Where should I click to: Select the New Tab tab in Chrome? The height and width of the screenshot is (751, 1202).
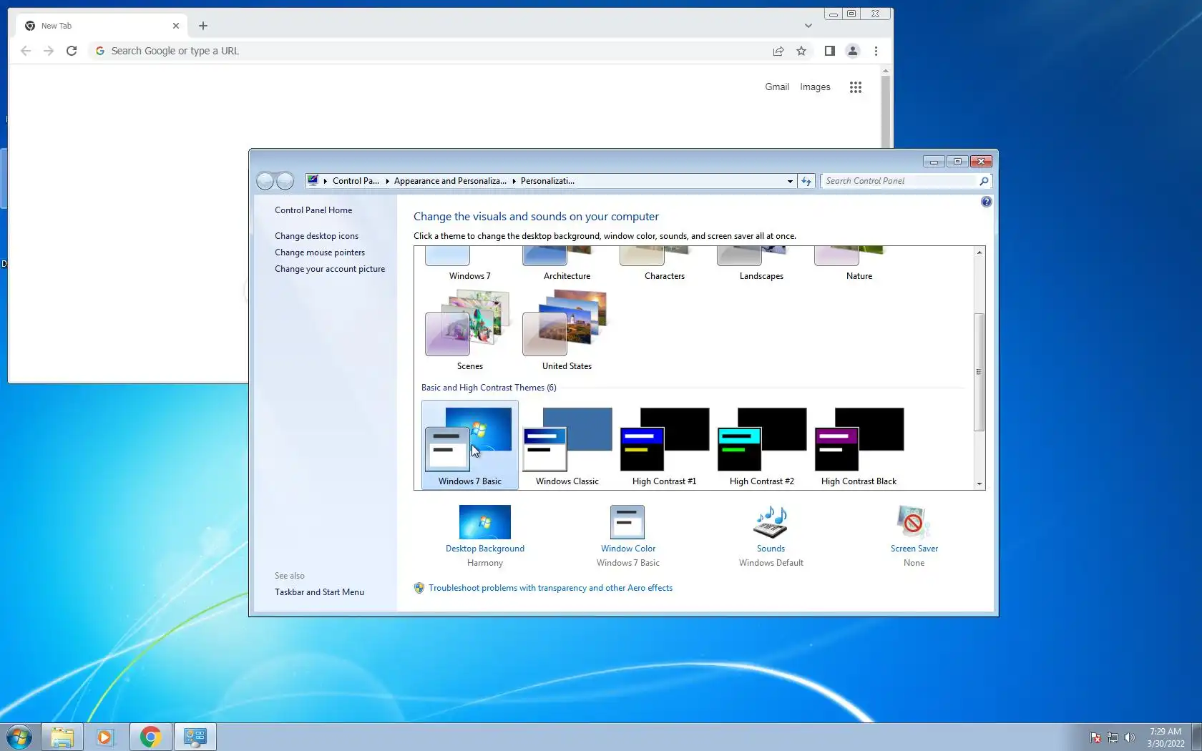[102, 26]
